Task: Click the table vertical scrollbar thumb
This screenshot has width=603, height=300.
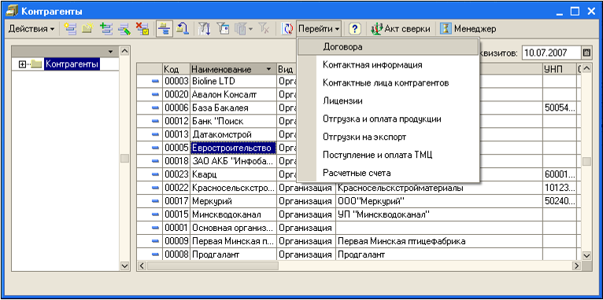Action: pos(586,162)
